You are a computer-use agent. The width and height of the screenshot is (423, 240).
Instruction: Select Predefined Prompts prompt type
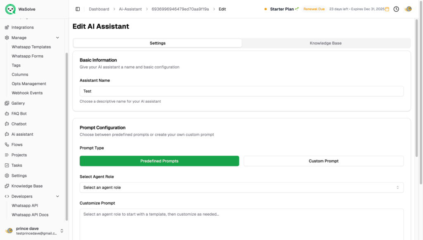(159, 161)
